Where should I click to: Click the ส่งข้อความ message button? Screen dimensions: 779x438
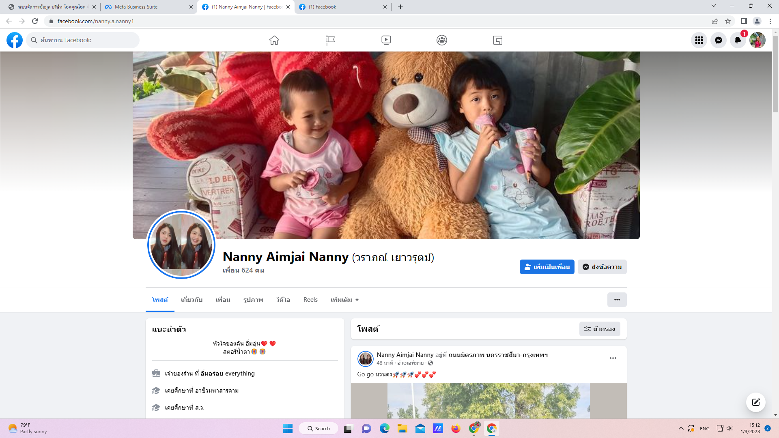pyautogui.click(x=602, y=267)
